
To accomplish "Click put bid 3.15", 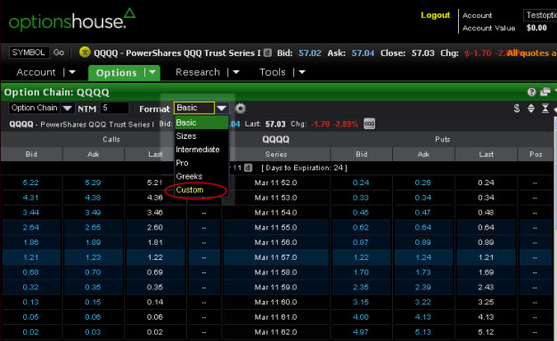I will 361,302.
